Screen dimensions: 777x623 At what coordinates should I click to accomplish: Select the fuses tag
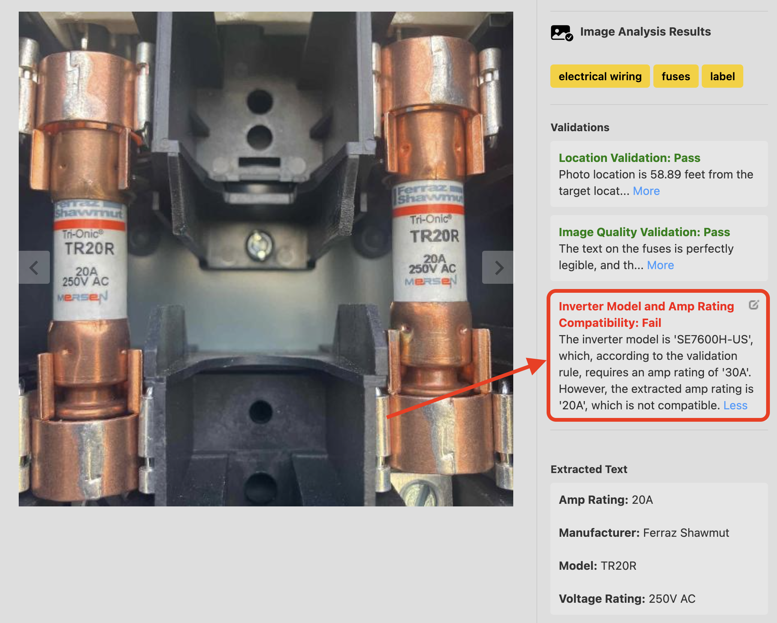(675, 76)
